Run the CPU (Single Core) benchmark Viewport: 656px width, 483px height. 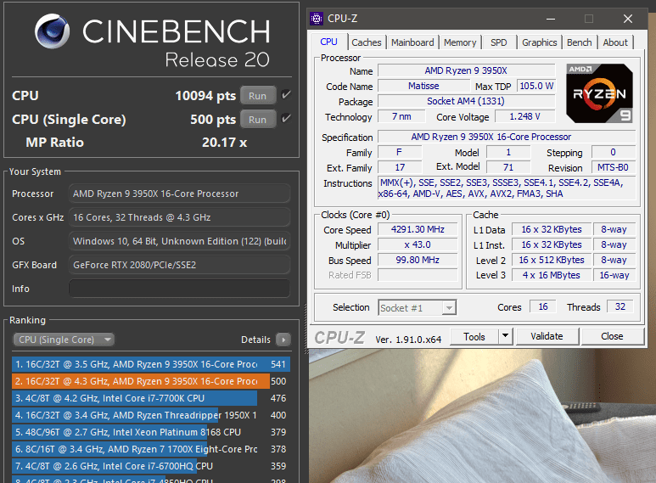(258, 120)
